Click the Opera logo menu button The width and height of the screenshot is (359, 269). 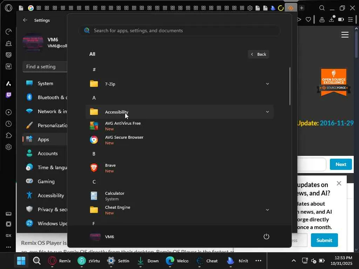[x=8, y=8]
